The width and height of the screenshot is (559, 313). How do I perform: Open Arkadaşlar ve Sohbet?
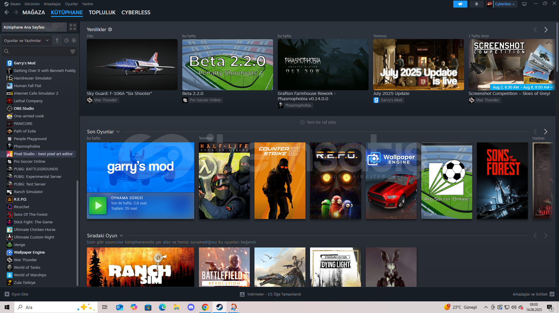[530, 294]
